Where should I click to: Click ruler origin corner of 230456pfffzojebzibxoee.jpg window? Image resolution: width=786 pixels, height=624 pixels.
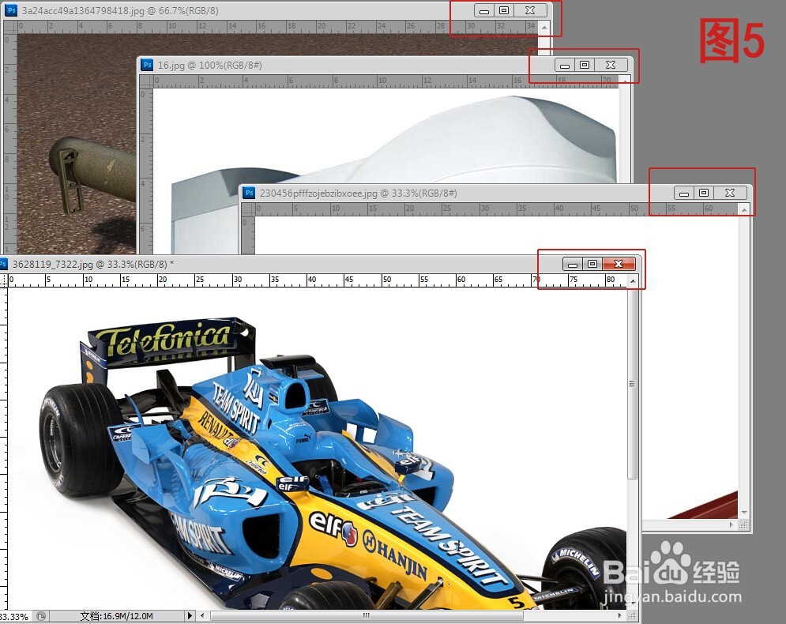249,209
